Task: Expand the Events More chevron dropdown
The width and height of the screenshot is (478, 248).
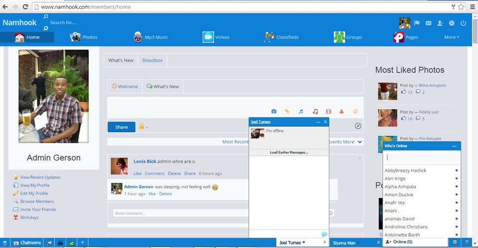Action: (x=359, y=142)
